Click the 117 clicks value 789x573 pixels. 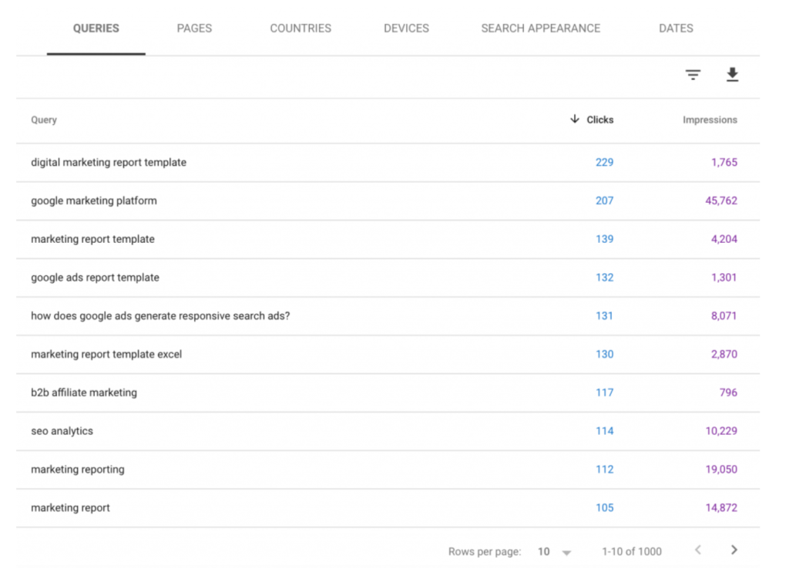pos(604,393)
